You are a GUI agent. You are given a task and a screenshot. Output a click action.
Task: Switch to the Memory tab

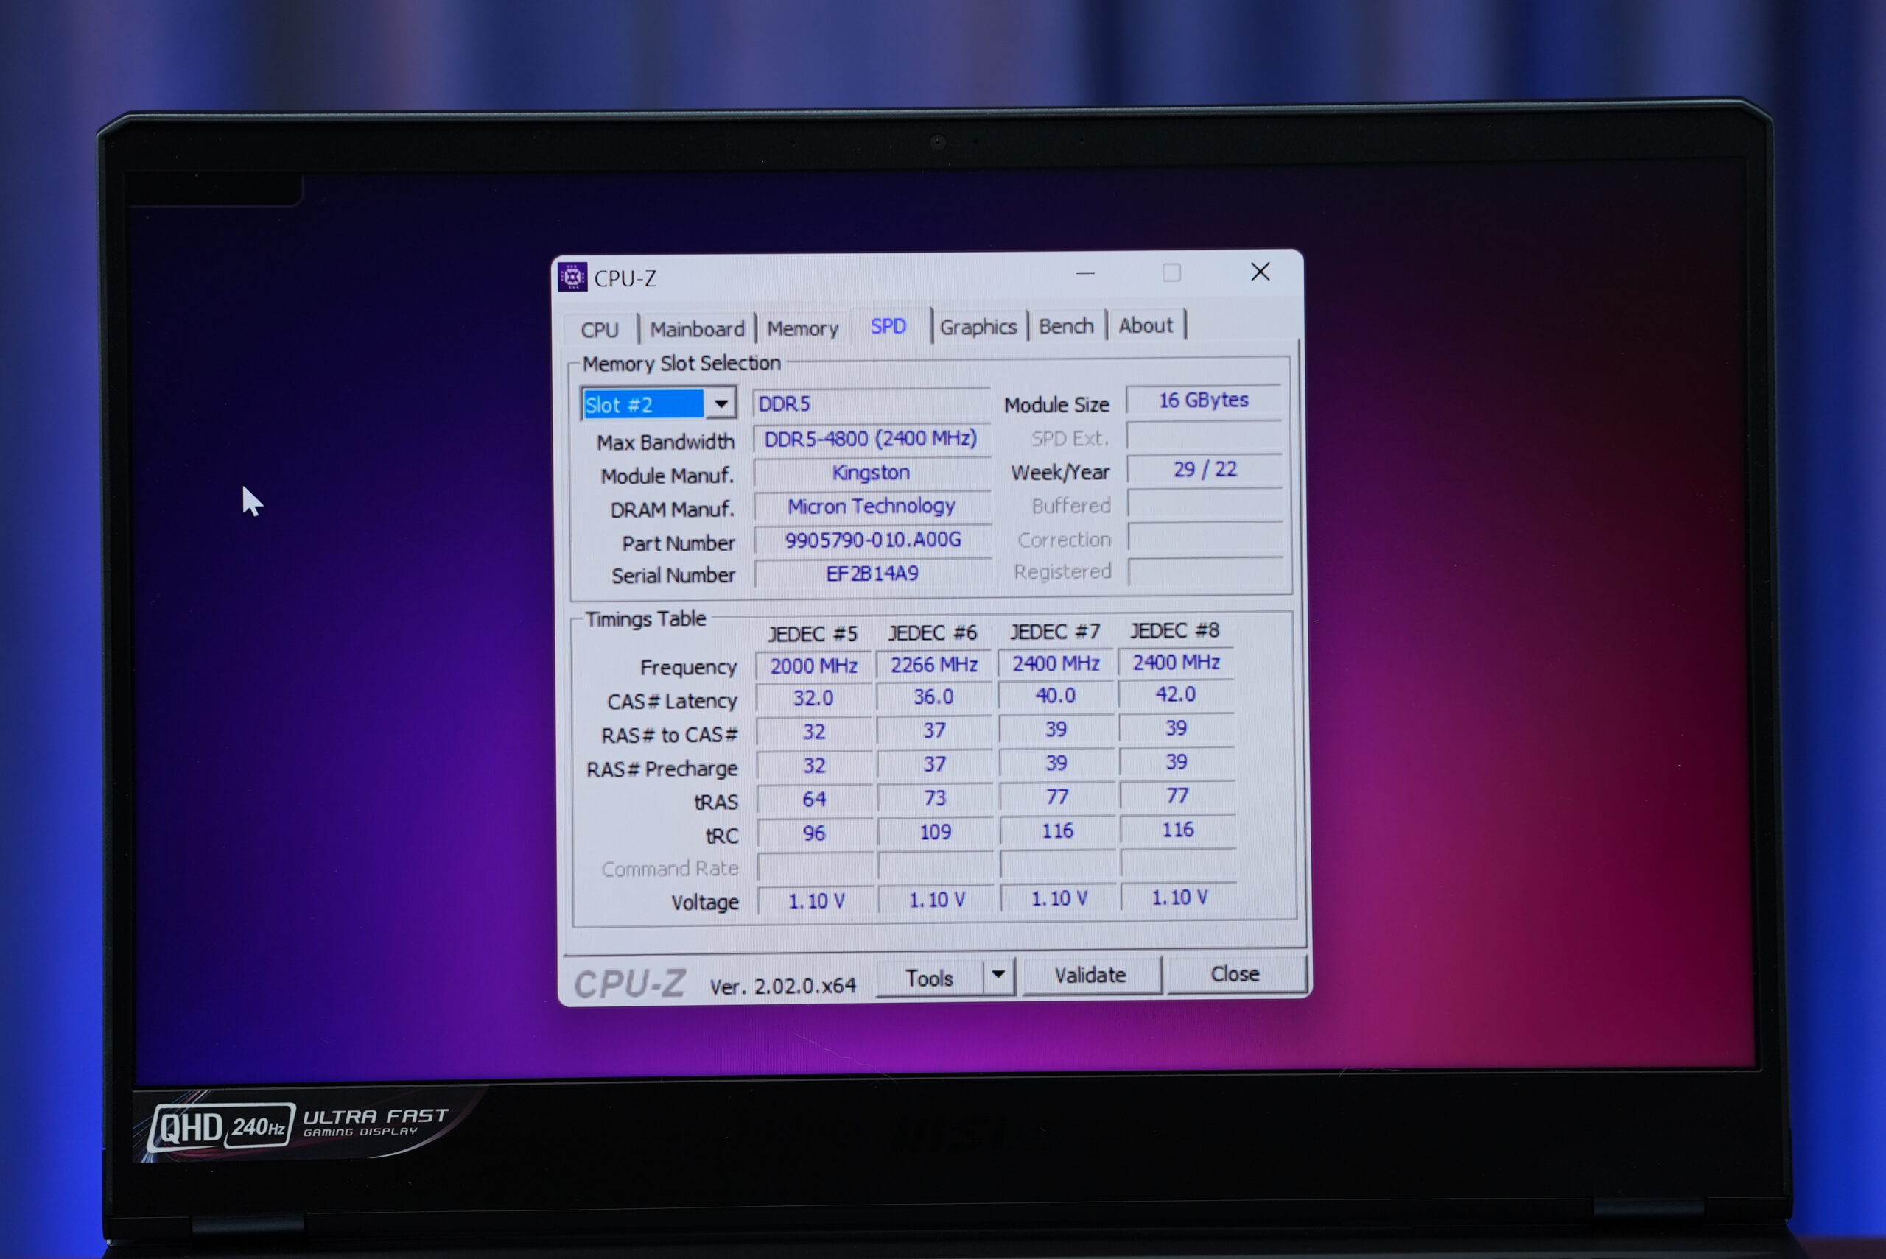(802, 328)
